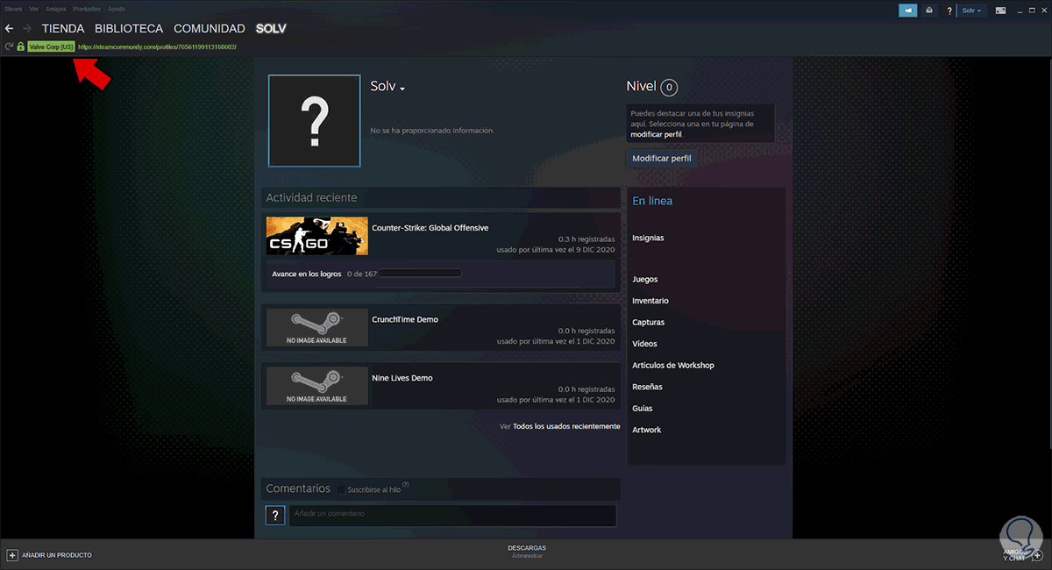1052x570 pixels.
Task: Click the achievements progress bar
Action: [420, 274]
